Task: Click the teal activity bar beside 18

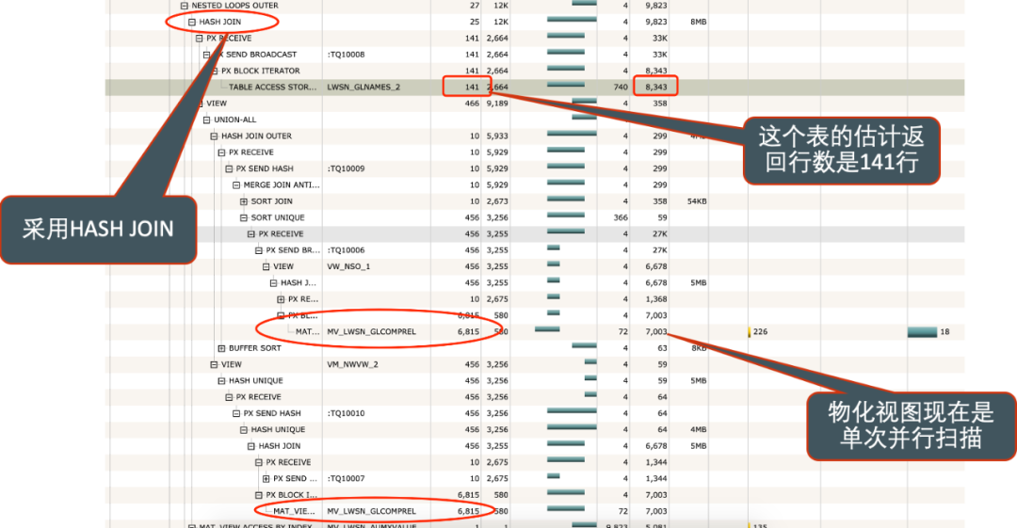Action: tap(922, 332)
